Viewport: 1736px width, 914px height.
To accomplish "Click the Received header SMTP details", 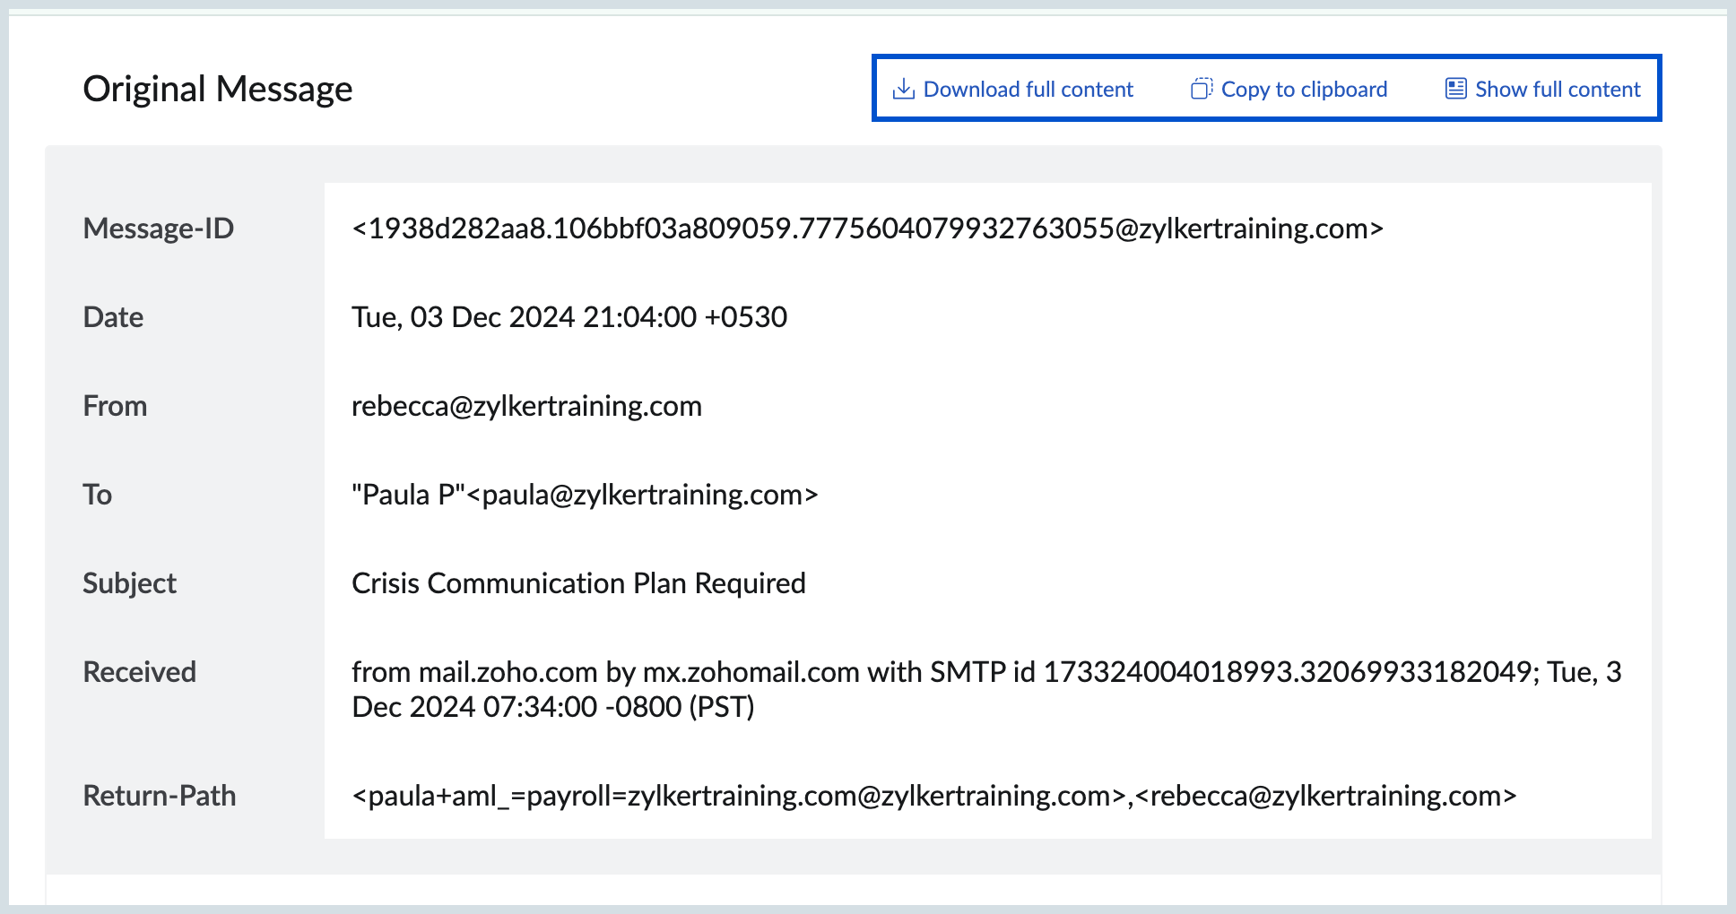I will [x=986, y=689].
